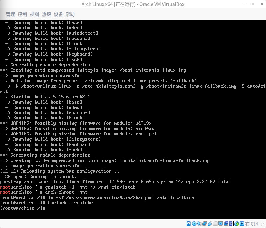Image resolution: width=266 pixels, height=228 pixels.
Task: Click the network adapter status icon
Action: 205,224
